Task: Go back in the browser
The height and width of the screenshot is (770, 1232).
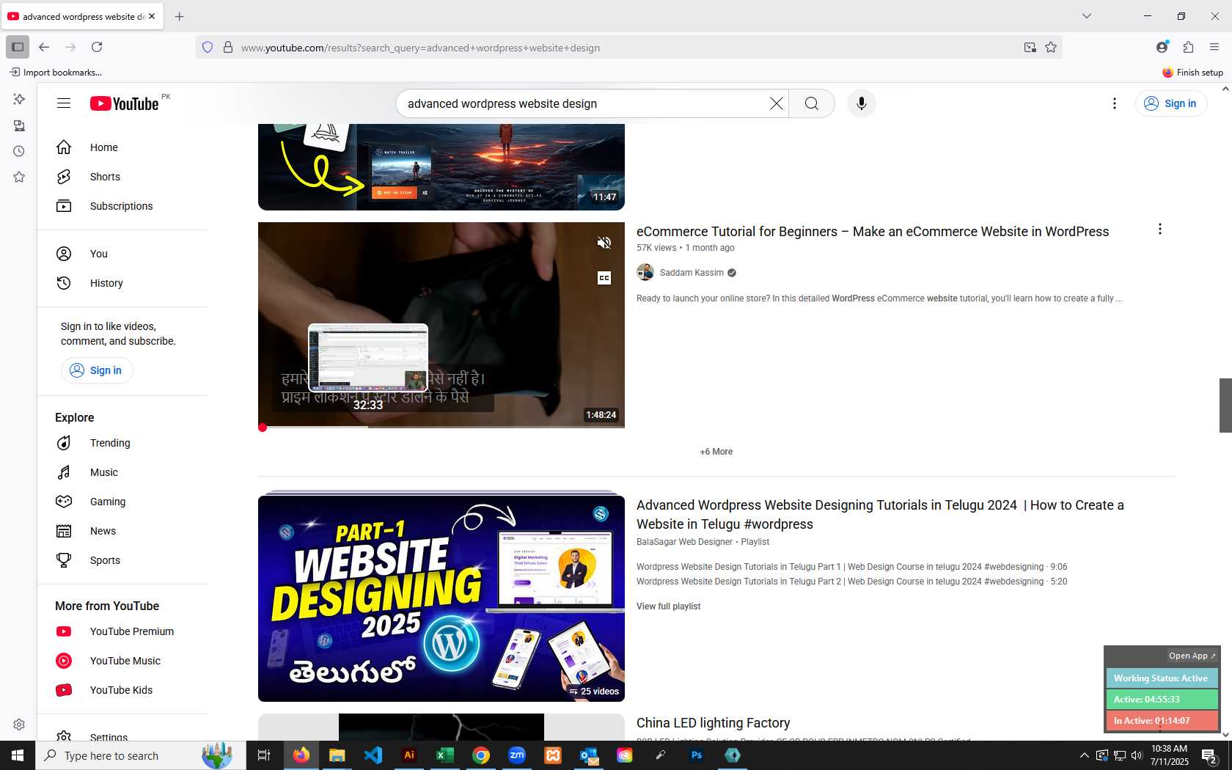Action: [44, 47]
